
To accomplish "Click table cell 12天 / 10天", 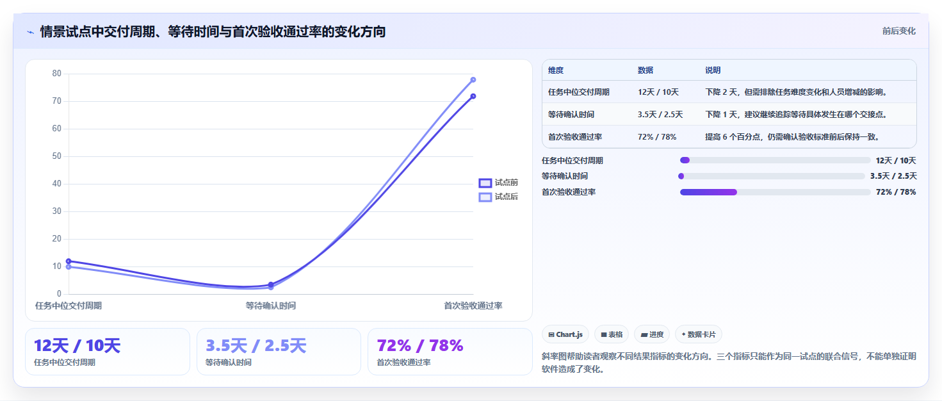I will pos(658,92).
